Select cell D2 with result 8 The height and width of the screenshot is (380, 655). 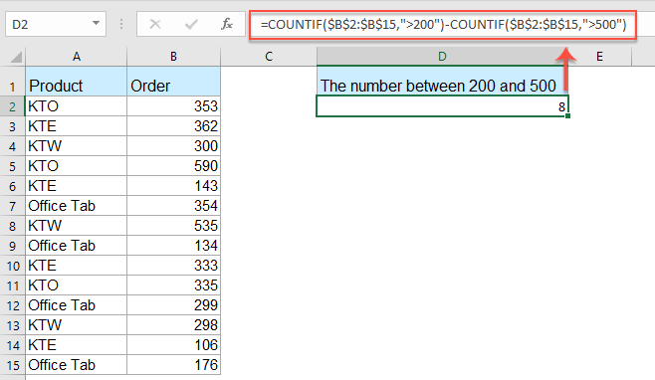click(x=442, y=106)
